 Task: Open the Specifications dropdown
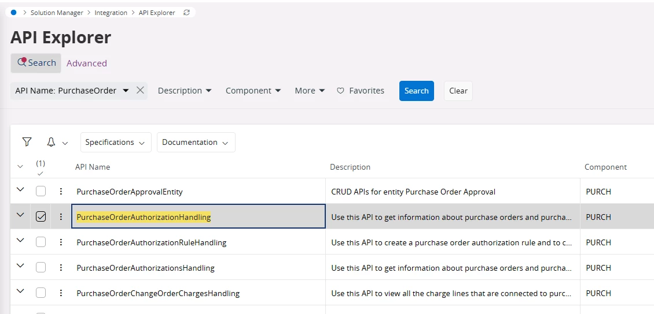pos(116,142)
